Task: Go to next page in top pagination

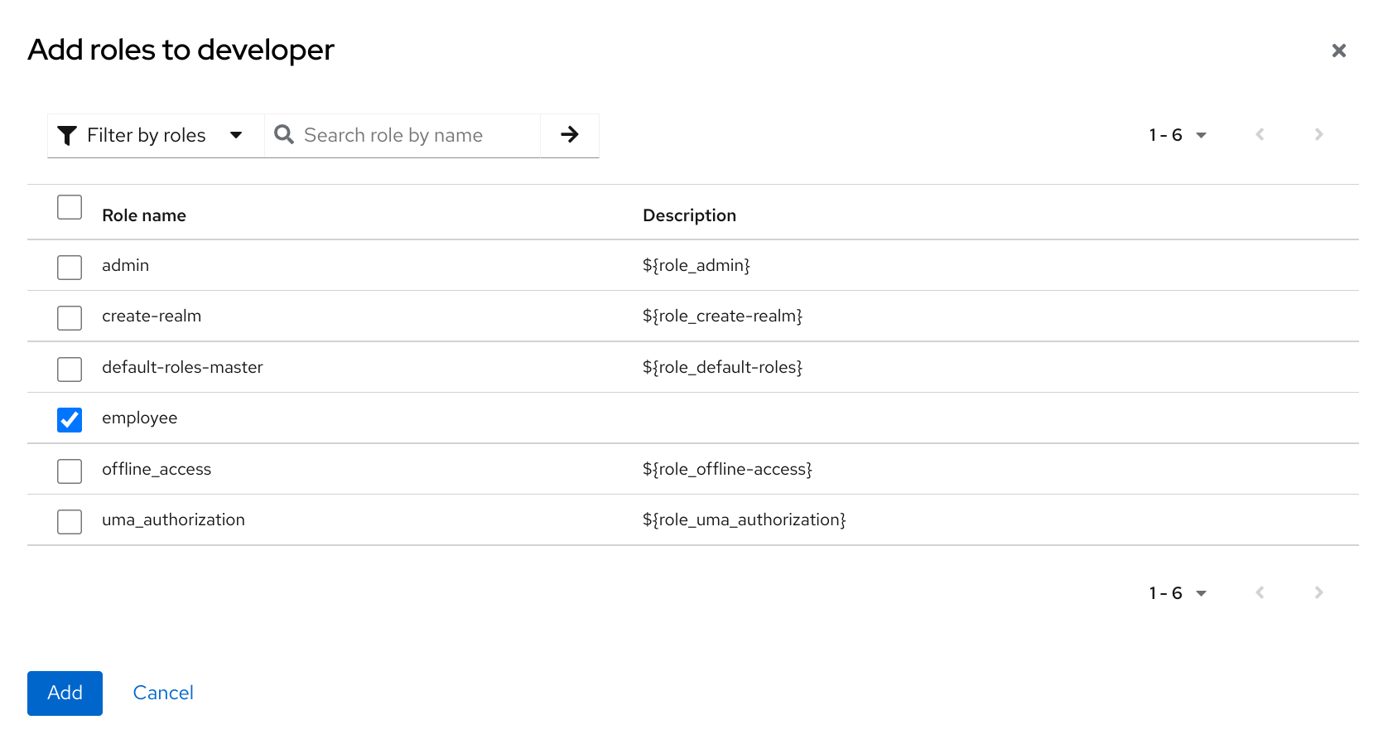Action: (x=1318, y=135)
